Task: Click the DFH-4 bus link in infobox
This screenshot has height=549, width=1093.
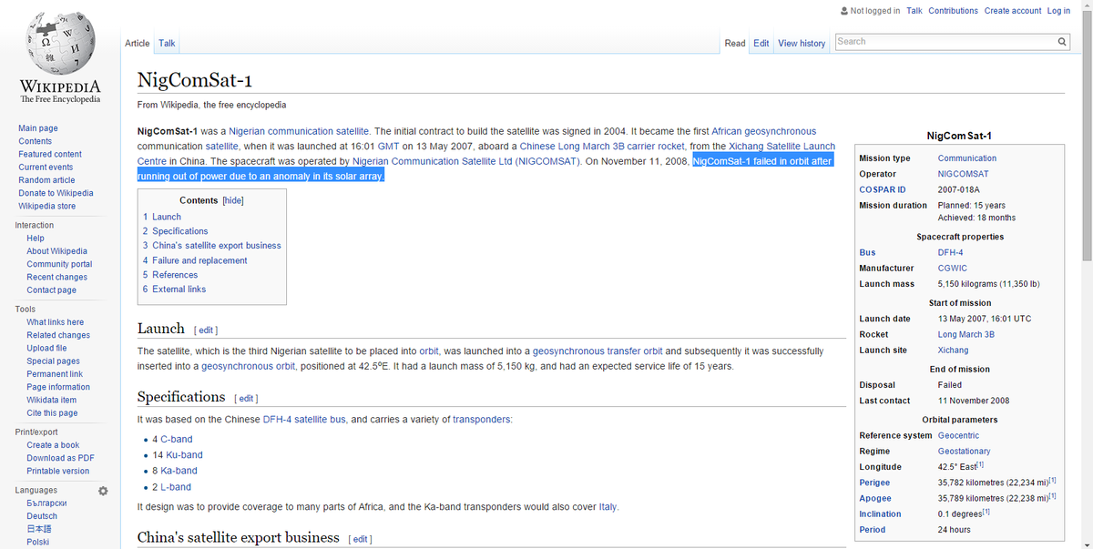Action: coord(951,252)
